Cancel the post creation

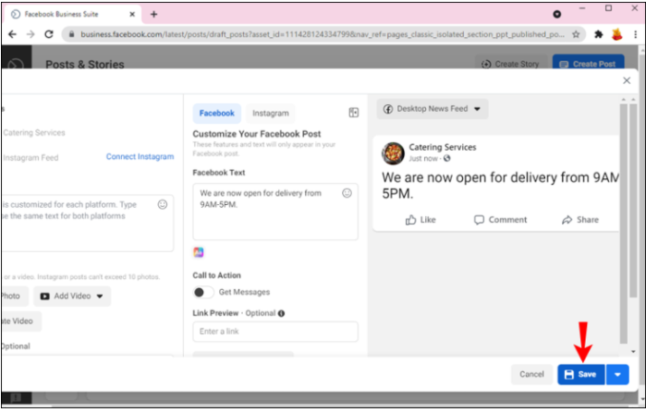[531, 374]
